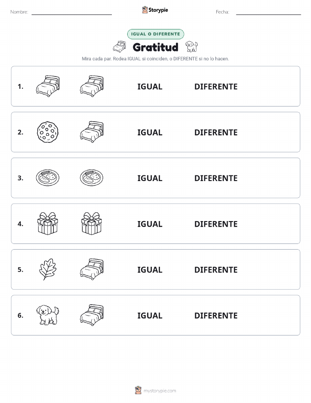Image resolution: width=311 pixels, height=403 pixels.
Task: Click the Storypie logo at the top
Action: [155, 10]
